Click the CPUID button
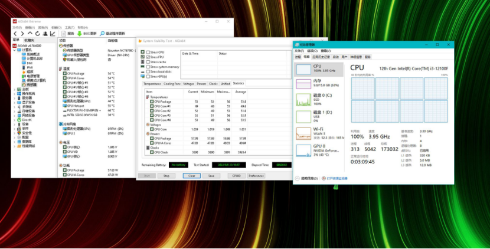This screenshot has width=490, height=249. [x=236, y=176]
